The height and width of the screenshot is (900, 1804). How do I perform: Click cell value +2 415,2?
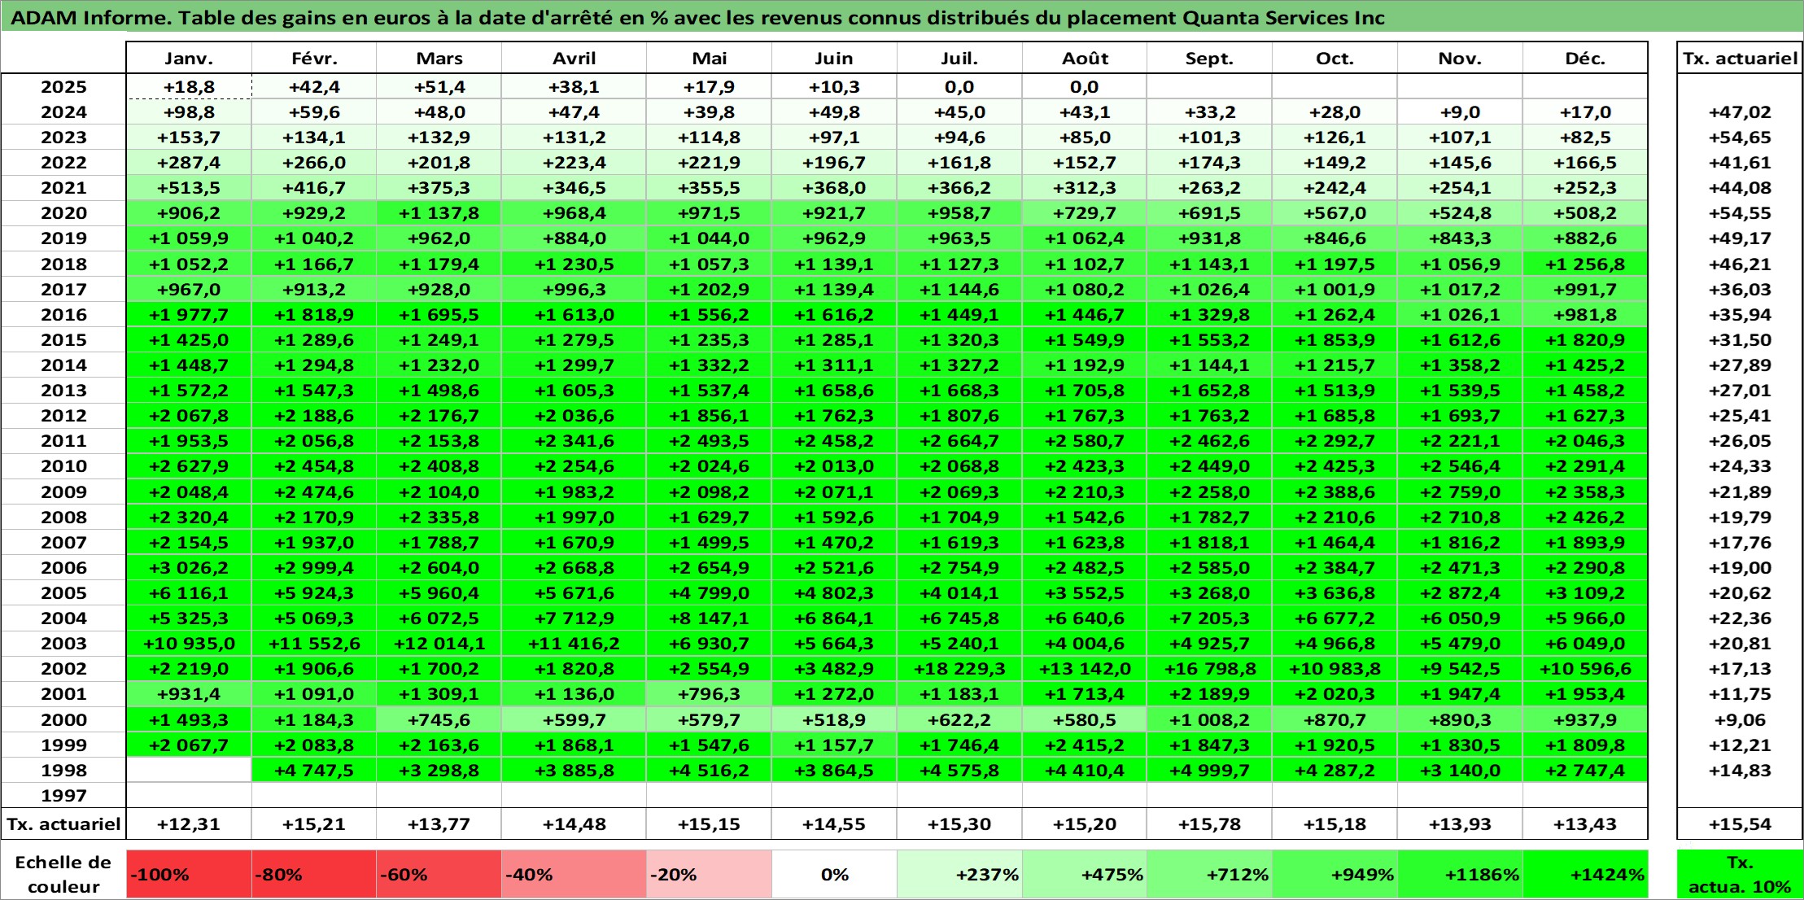tap(1085, 745)
